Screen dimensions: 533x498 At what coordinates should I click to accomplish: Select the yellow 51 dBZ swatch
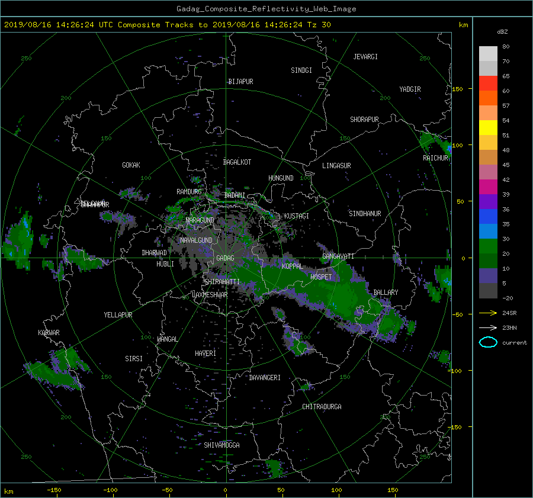point(488,127)
